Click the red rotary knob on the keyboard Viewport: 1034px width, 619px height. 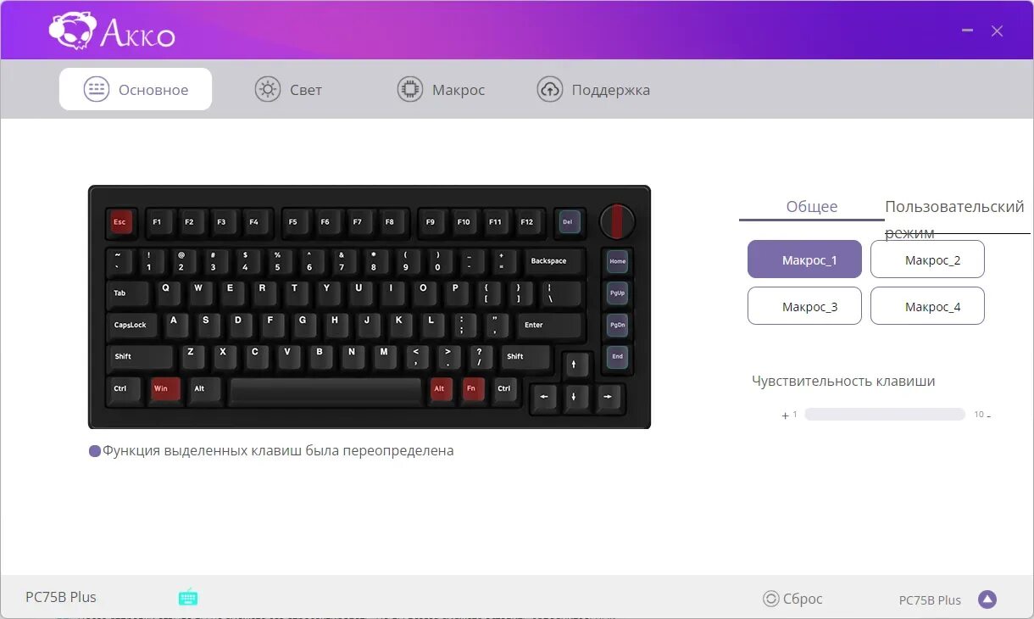click(618, 221)
